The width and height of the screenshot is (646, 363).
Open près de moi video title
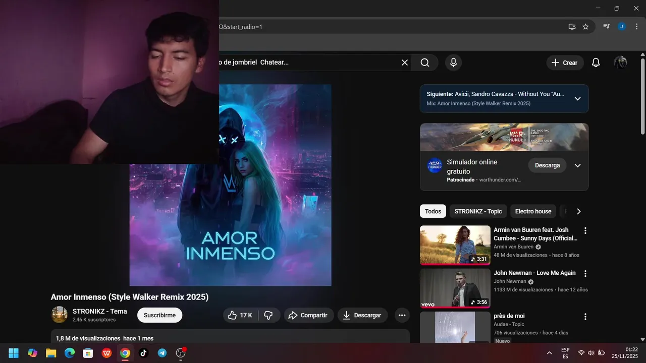coord(509,316)
